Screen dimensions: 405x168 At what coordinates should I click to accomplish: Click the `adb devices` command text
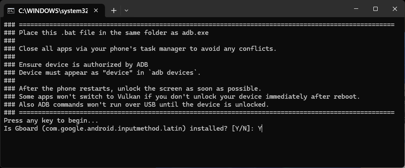coord(173,73)
